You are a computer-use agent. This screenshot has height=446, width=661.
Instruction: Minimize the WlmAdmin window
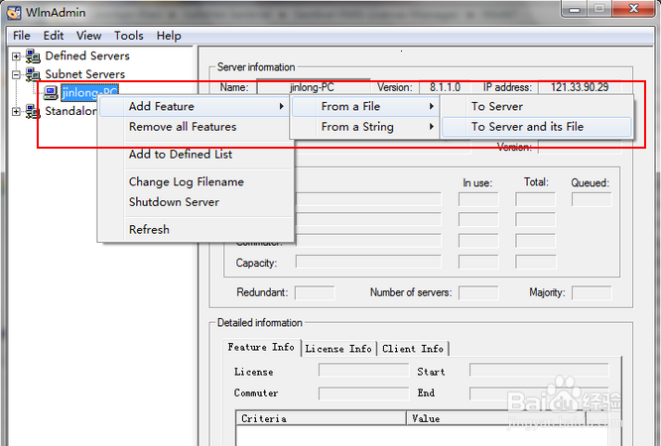575,9
